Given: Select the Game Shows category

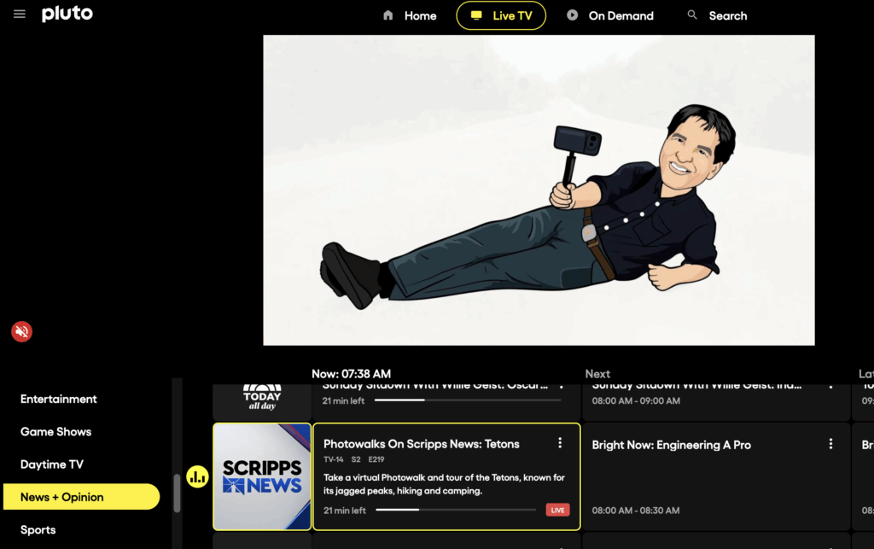Looking at the screenshot, I should [x=55, y=432].
